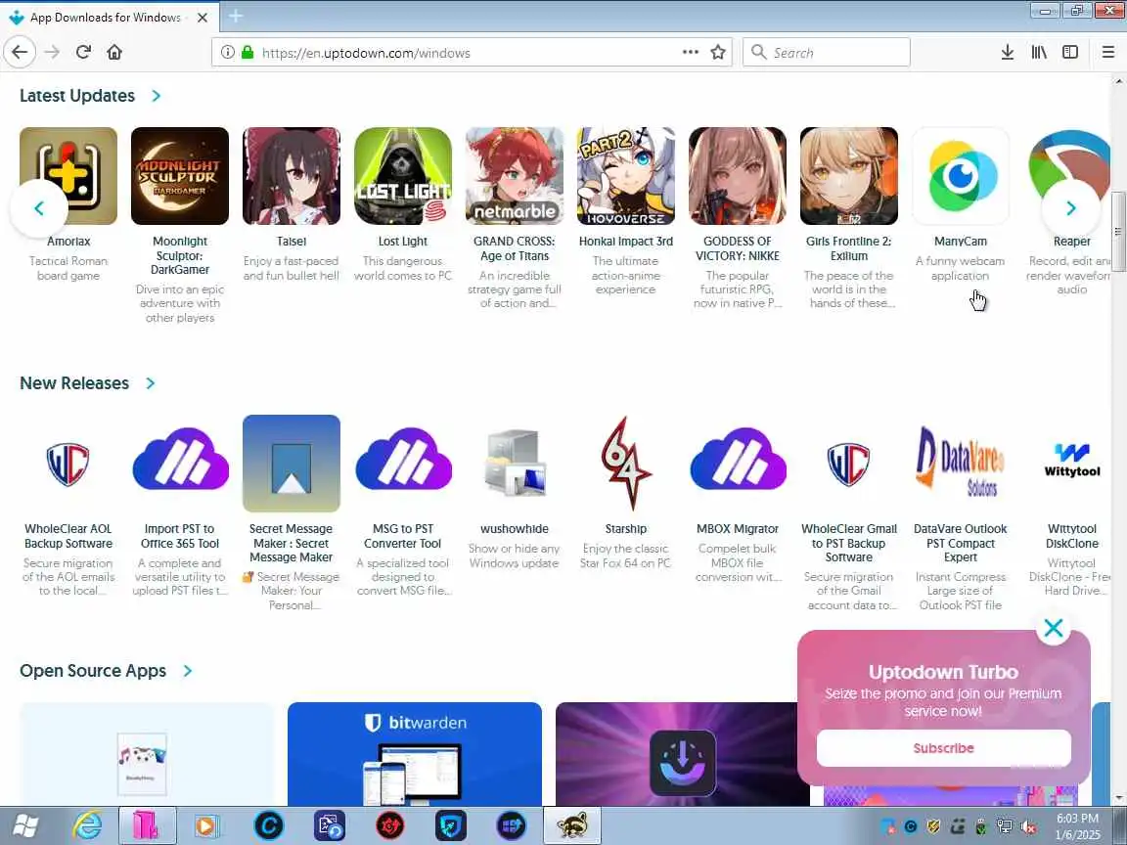Viewport: 1127px width, 845px height.
Task: Launch Internet Explorer from taskbar
Action: [88, 826]
